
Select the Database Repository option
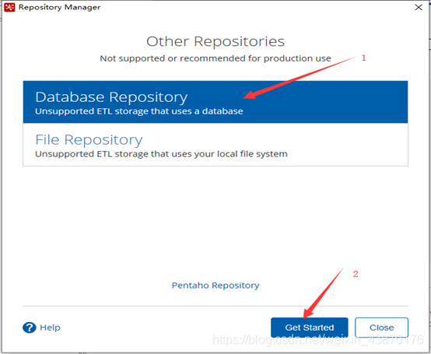point(215,102)
